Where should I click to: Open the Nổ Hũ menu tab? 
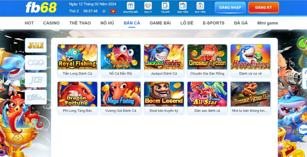tap(107, 23)
